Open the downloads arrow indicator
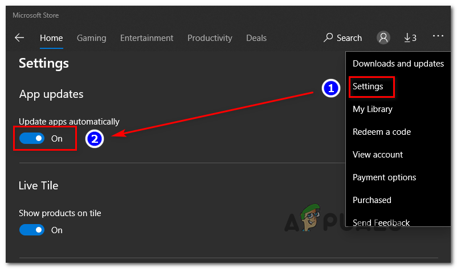Viewport: 457px width, 269px height. point(410,38)
